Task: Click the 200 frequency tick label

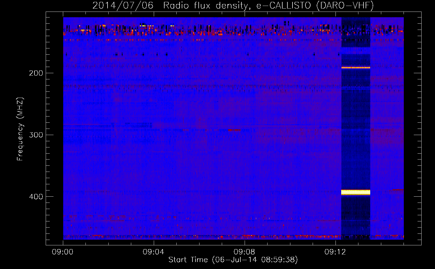Action: (x=36, y=73)
